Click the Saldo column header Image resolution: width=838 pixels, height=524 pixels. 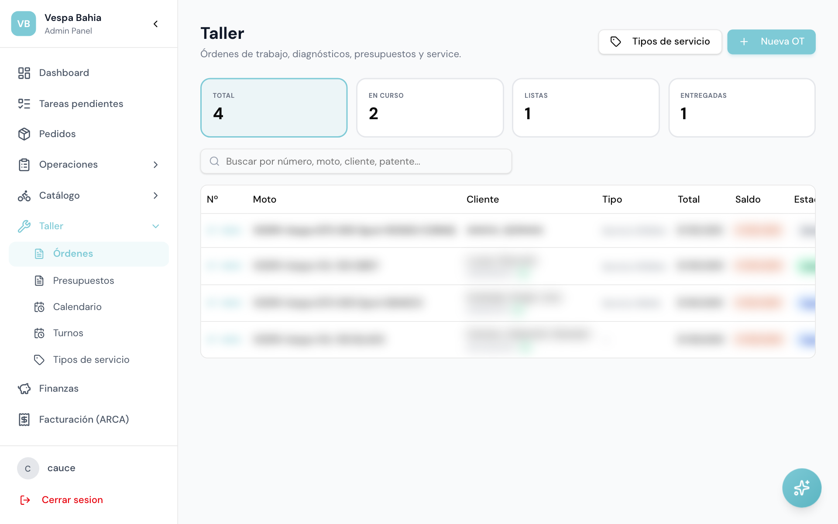(x=748, y=200)
